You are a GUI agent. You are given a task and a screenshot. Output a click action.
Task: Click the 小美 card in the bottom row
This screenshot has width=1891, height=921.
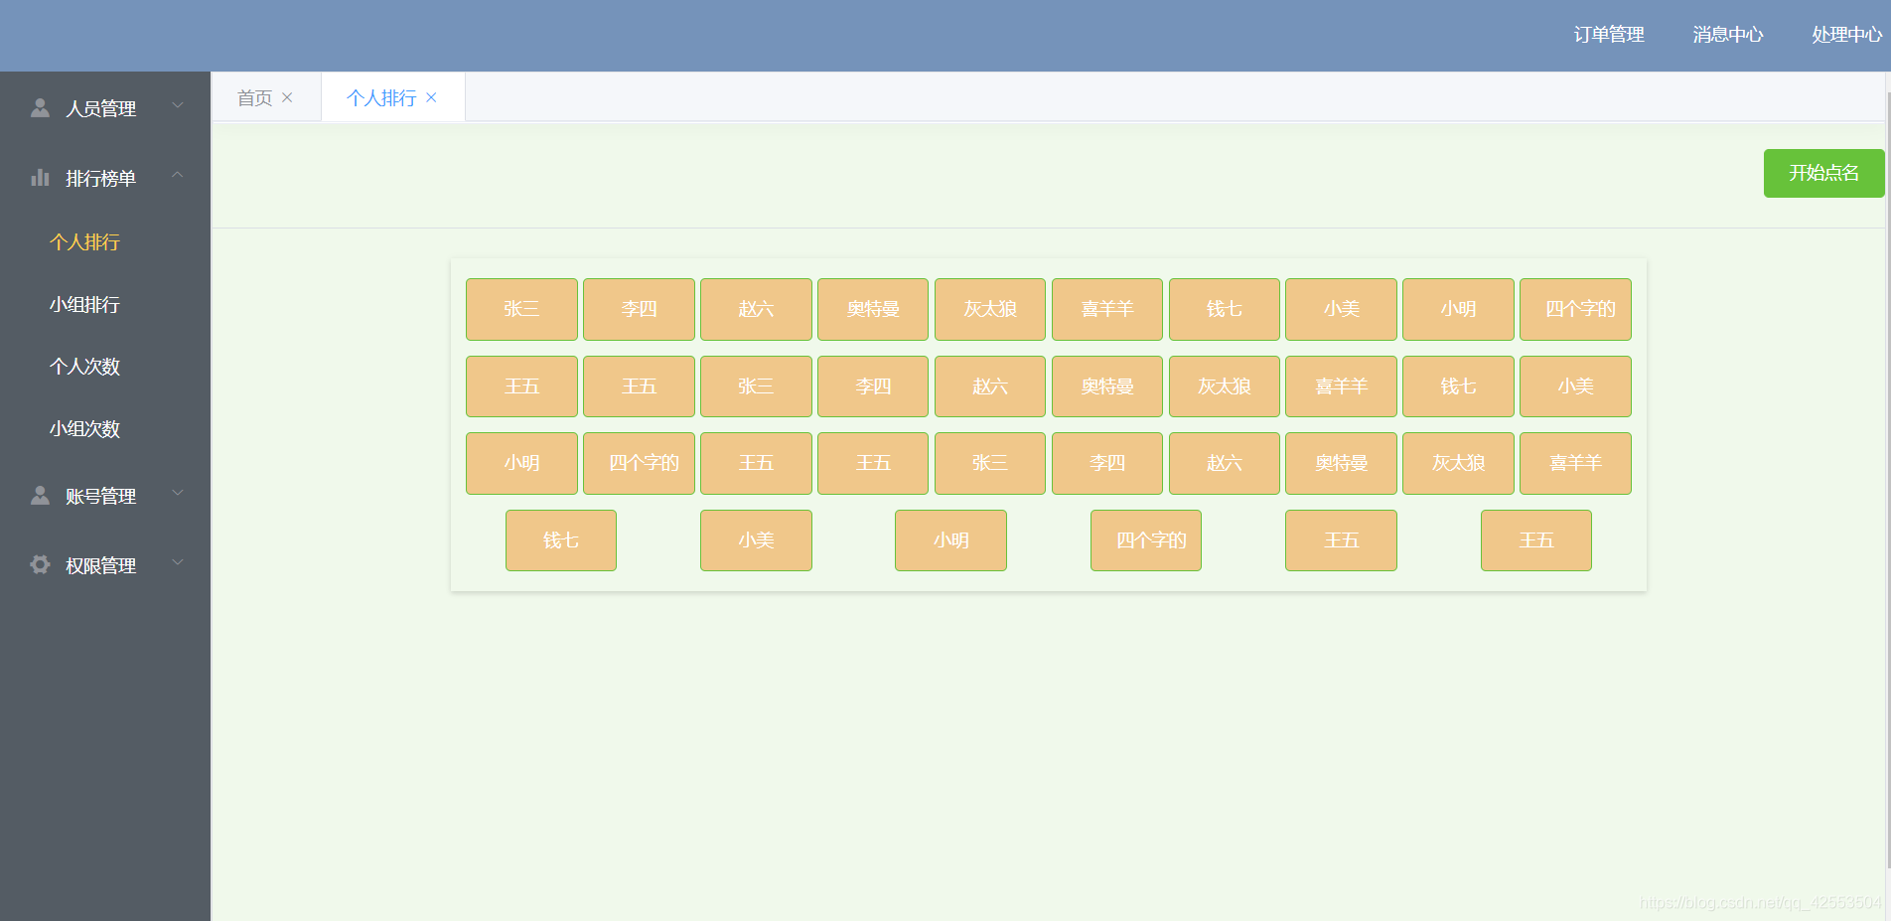756,540
